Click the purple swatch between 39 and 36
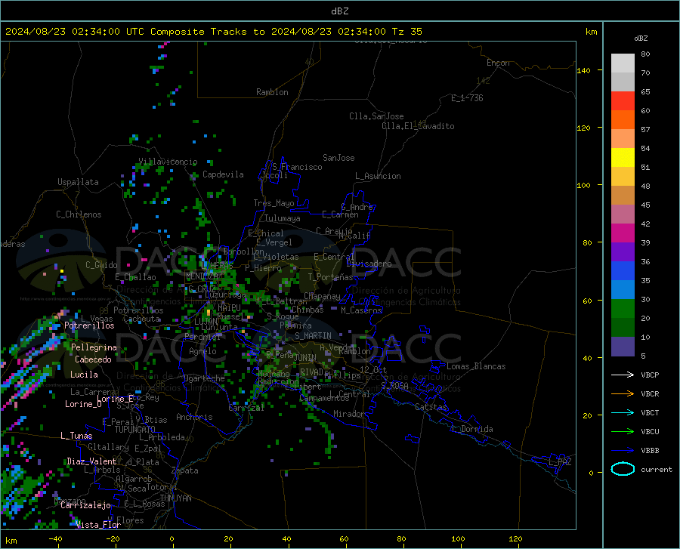680x549 pixels. (x=623, y=252)
